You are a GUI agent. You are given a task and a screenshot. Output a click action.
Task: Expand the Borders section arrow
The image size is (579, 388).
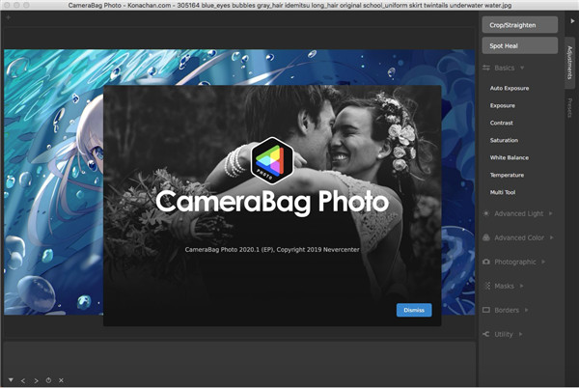(527, 310)
